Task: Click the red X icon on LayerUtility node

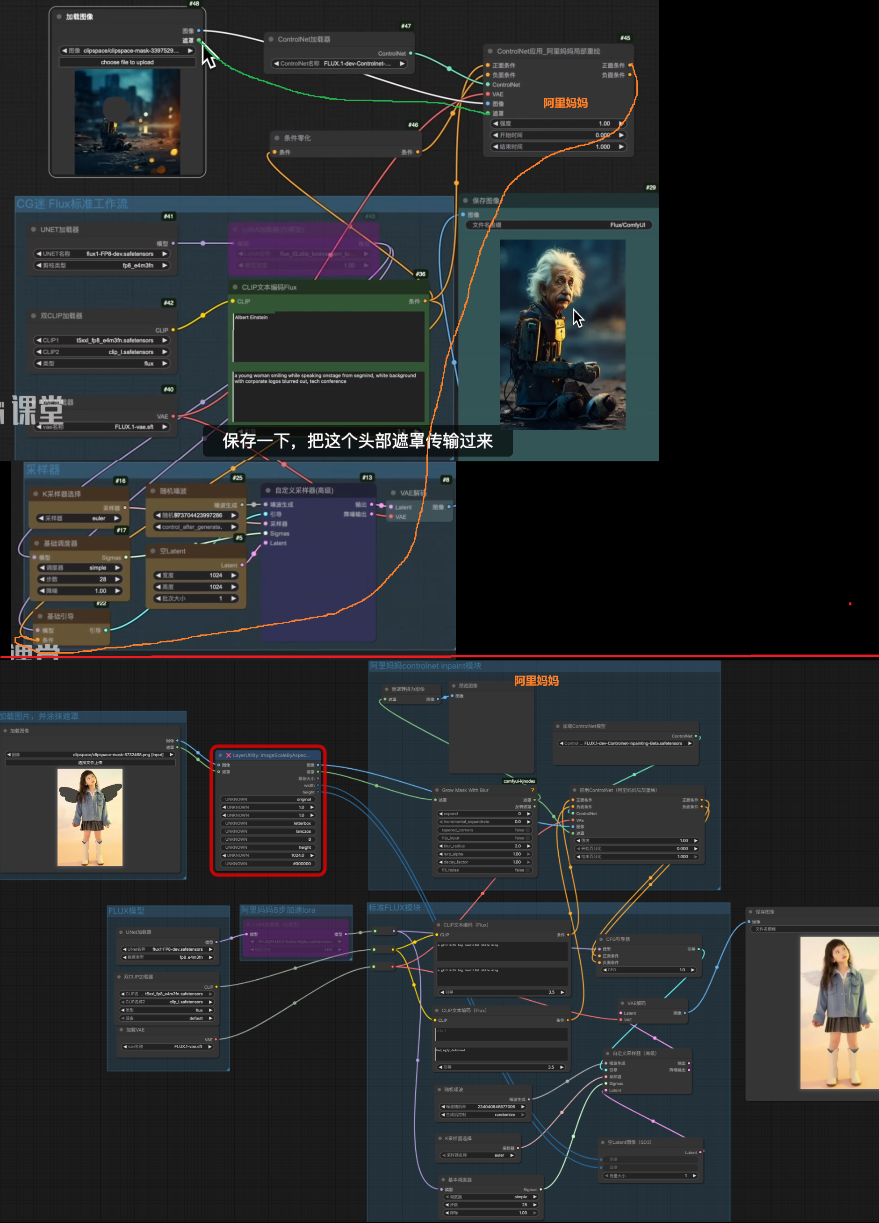Action: (x=229, y=755)
